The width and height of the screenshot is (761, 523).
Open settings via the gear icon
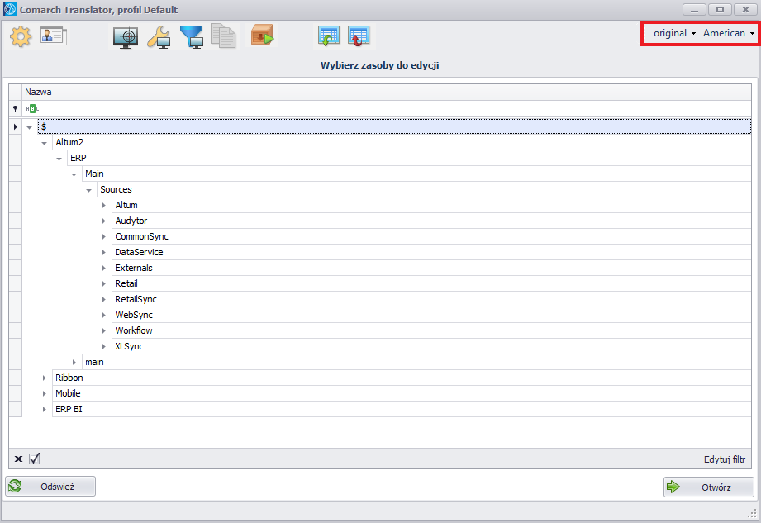[21, 36]
